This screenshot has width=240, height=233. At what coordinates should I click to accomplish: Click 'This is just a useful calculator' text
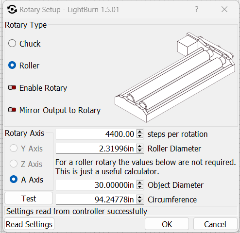click(x=107, y=171)
